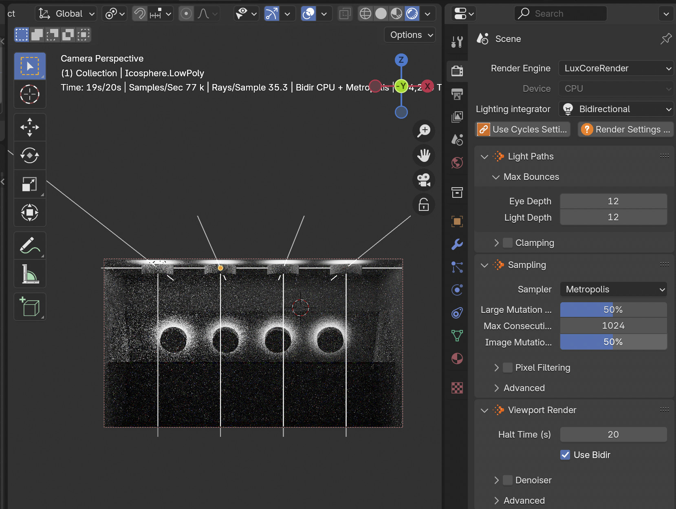Open the Render Settings help button
Viewport: 676px width, 509px height.
(625, 129)
